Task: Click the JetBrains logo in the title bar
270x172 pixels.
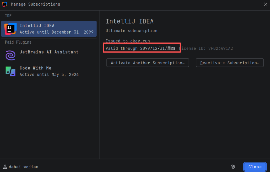Action: (x=4, y=4)
